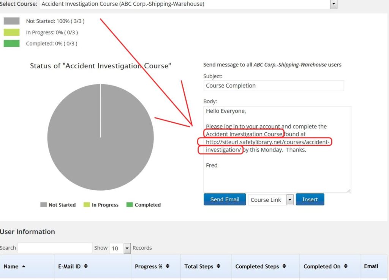
Task: Click the green Completed color swatch at top
Action: click(x=11, y=44)
